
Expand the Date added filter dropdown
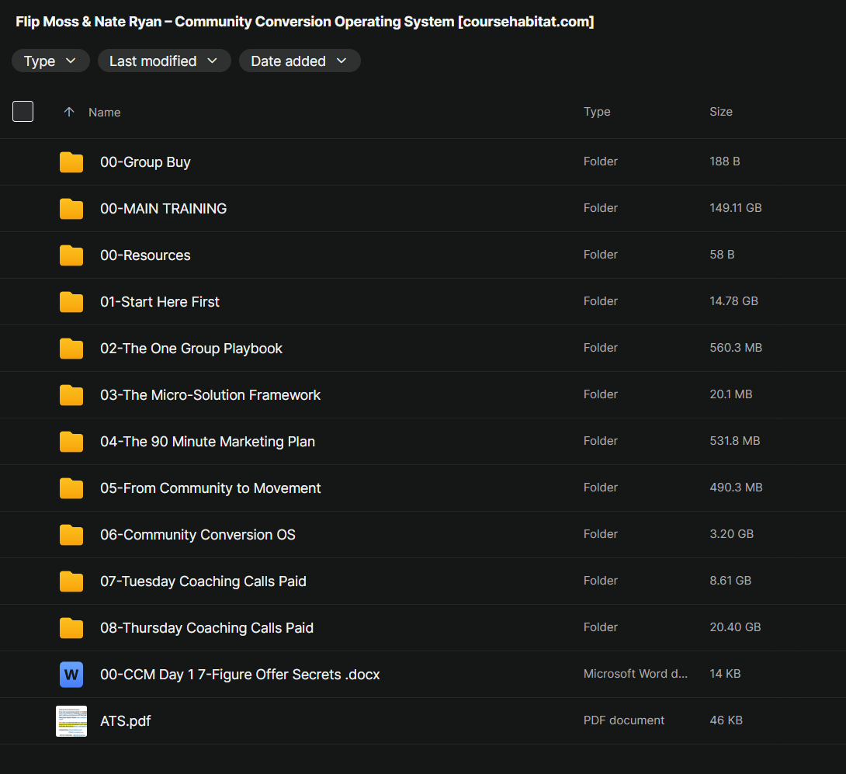point(300,61)
